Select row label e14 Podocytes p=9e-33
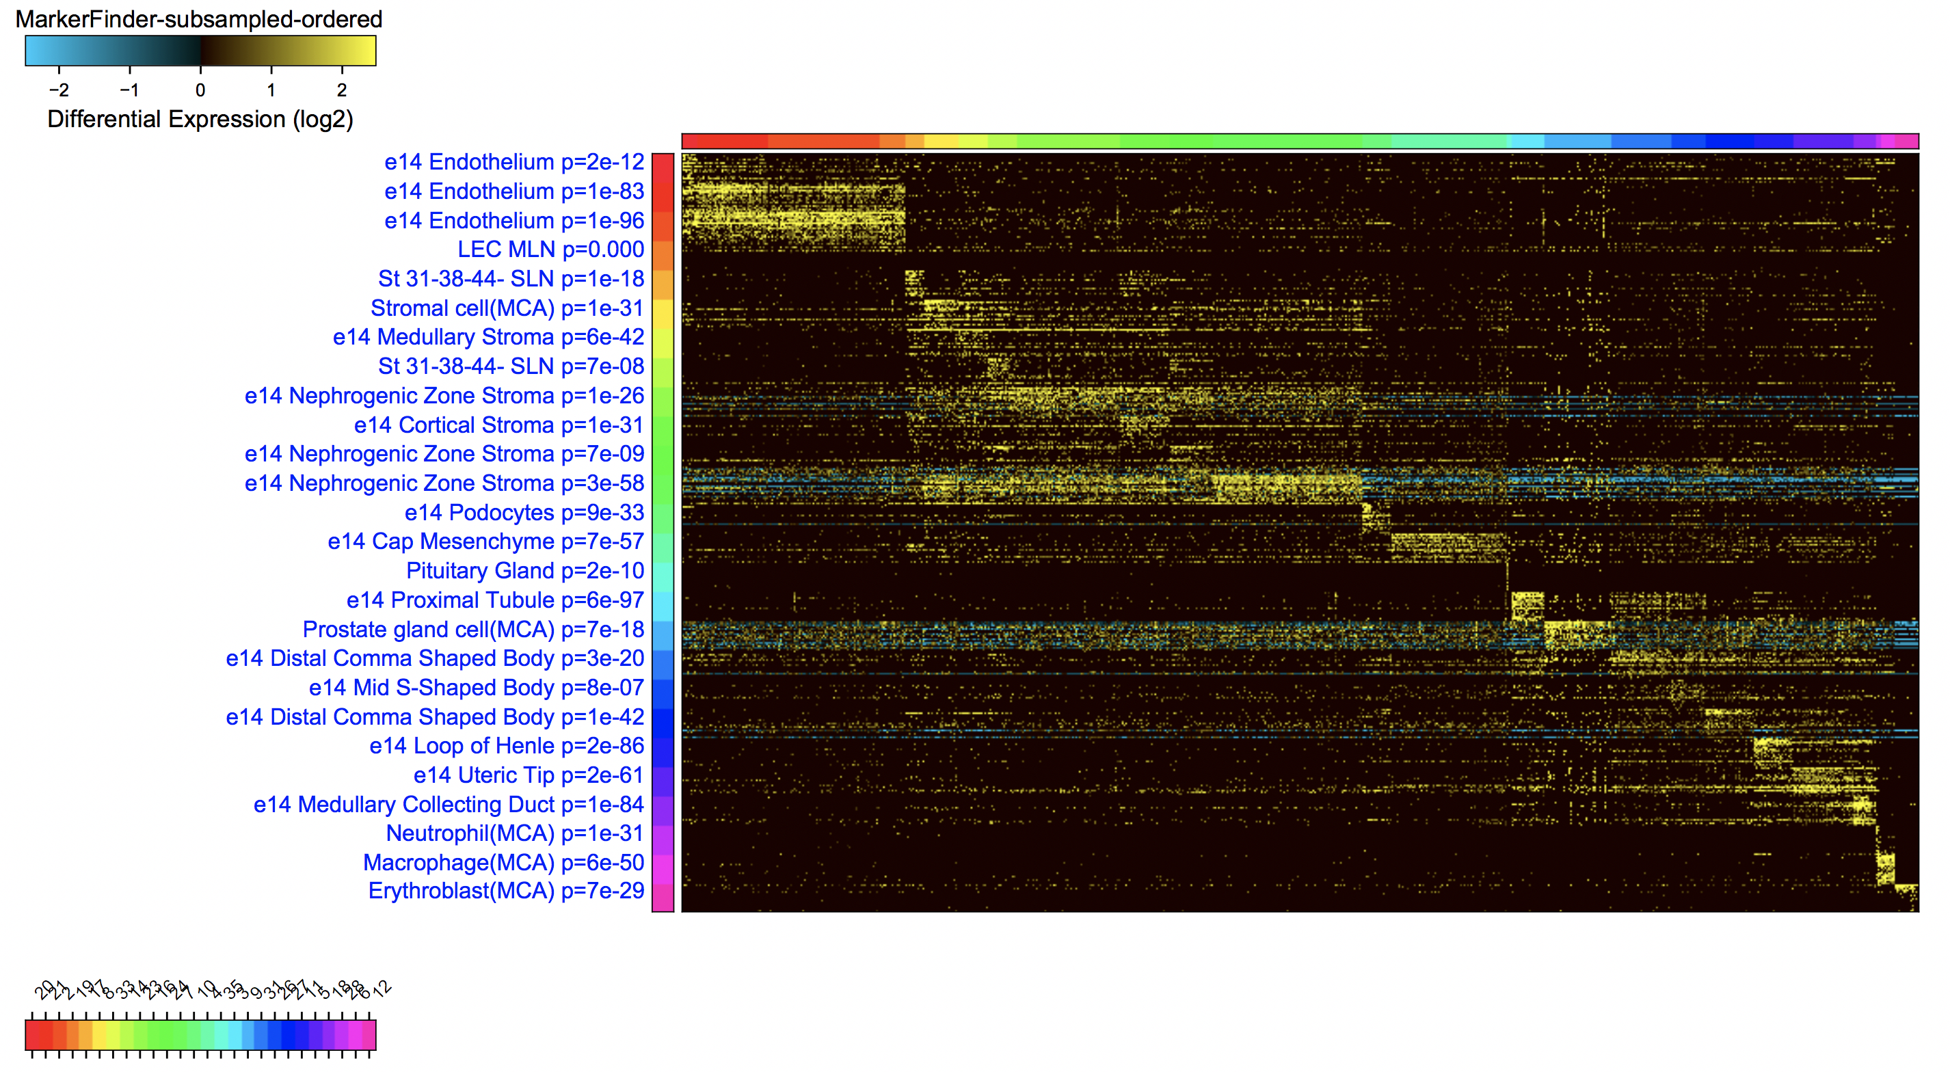The height and width of the screenshot is (1072, 1950). 524,513
